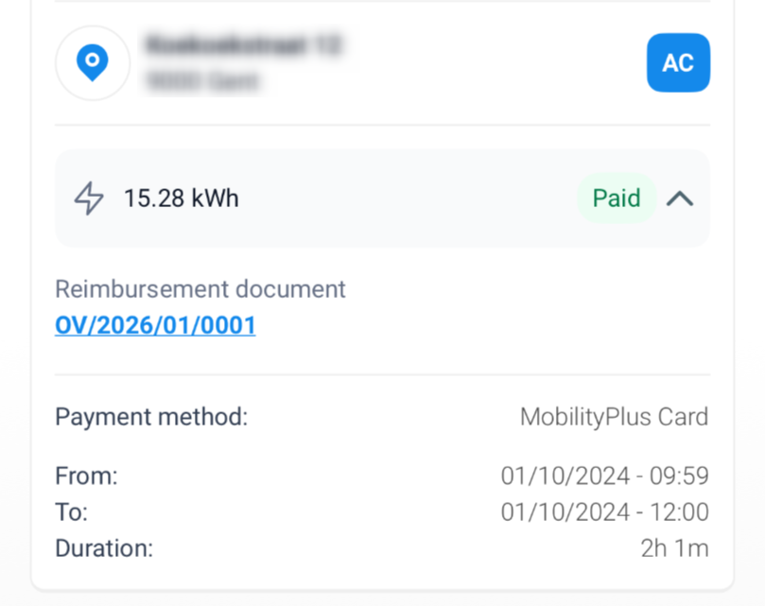The image size is (765, 606).
Task: Select the MobilityPlus Card payment value
Action: (615, 417)
